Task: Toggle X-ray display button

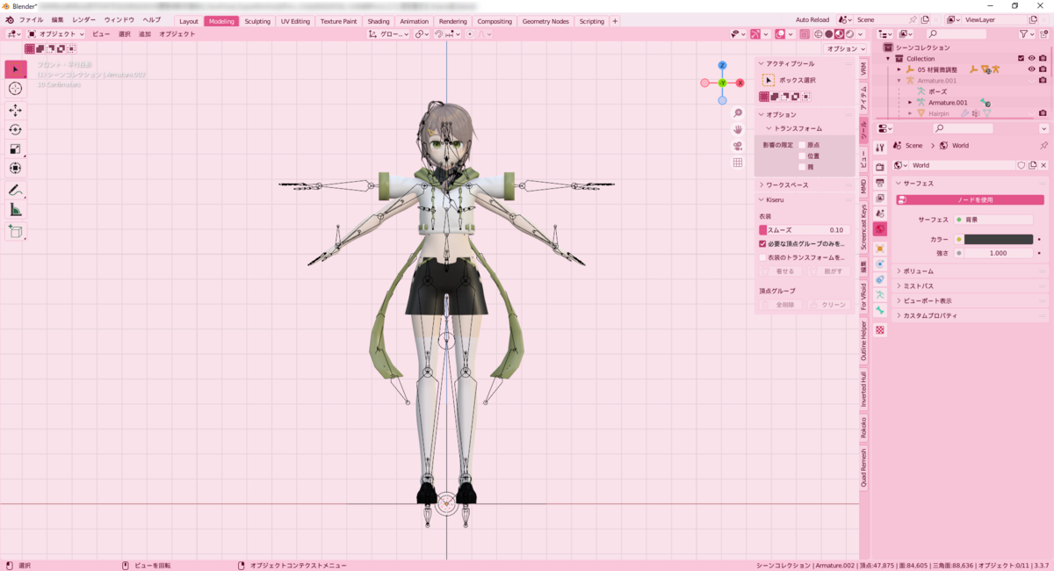Action: pyautogui.click(x=804, y=34)
